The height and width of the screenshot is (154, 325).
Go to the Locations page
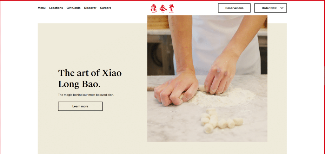click(56, 8)
